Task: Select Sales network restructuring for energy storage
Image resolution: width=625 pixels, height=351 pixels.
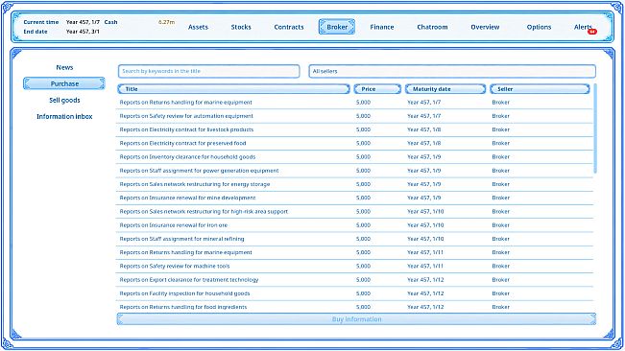Action: pyautogui.click(x=354, y=184)
